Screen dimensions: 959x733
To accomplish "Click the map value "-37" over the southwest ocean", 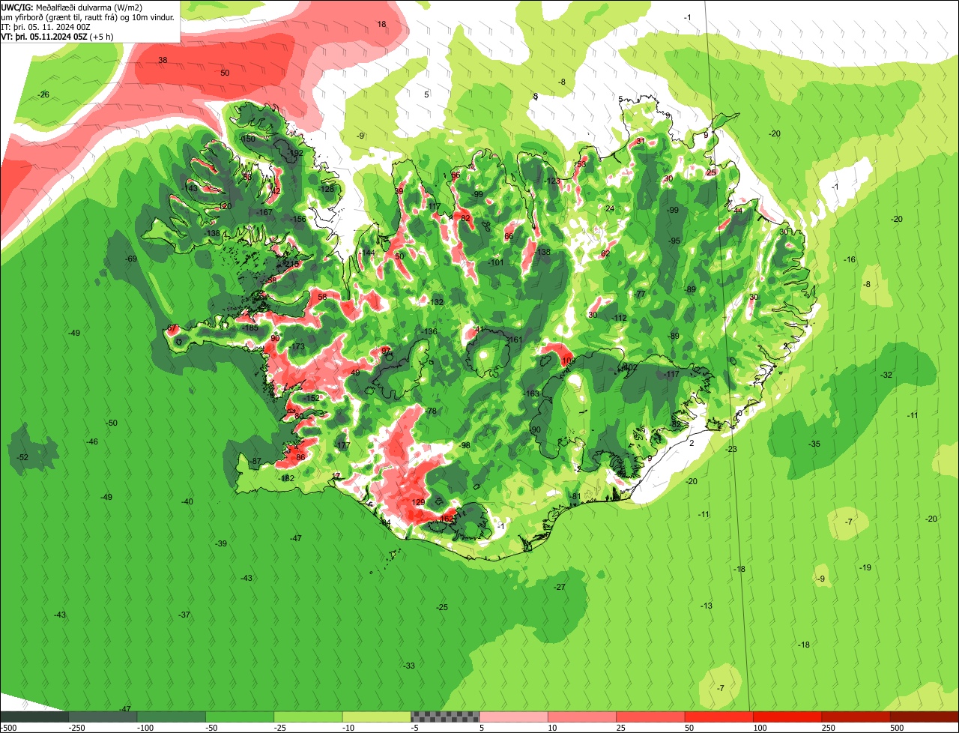I will point(184,615).
